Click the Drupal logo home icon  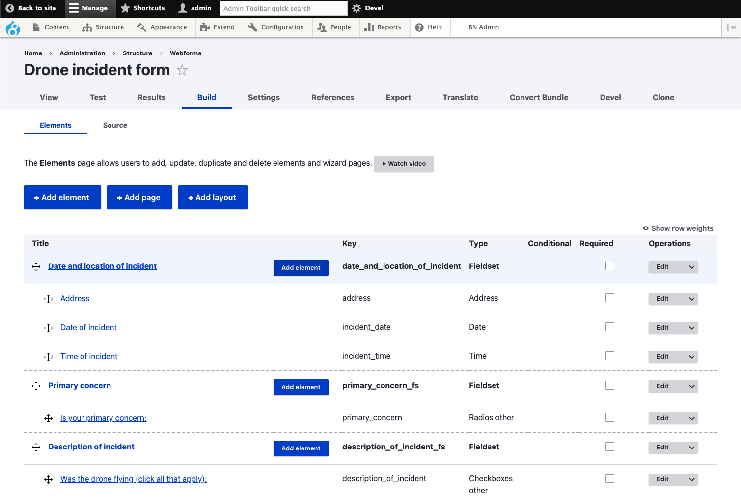pyautogui.click(x=13, y=28)
